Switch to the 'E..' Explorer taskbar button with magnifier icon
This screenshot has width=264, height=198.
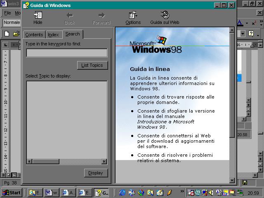click(35, 193)
